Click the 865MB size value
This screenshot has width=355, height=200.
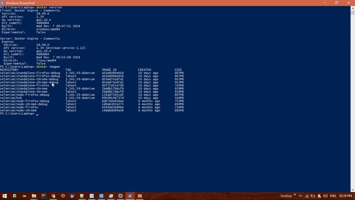pyautogui.click(x=179, y=111)
